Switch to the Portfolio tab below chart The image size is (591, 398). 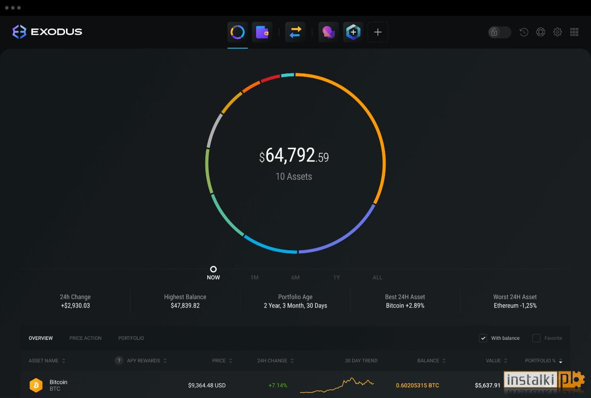click(131, 338)
